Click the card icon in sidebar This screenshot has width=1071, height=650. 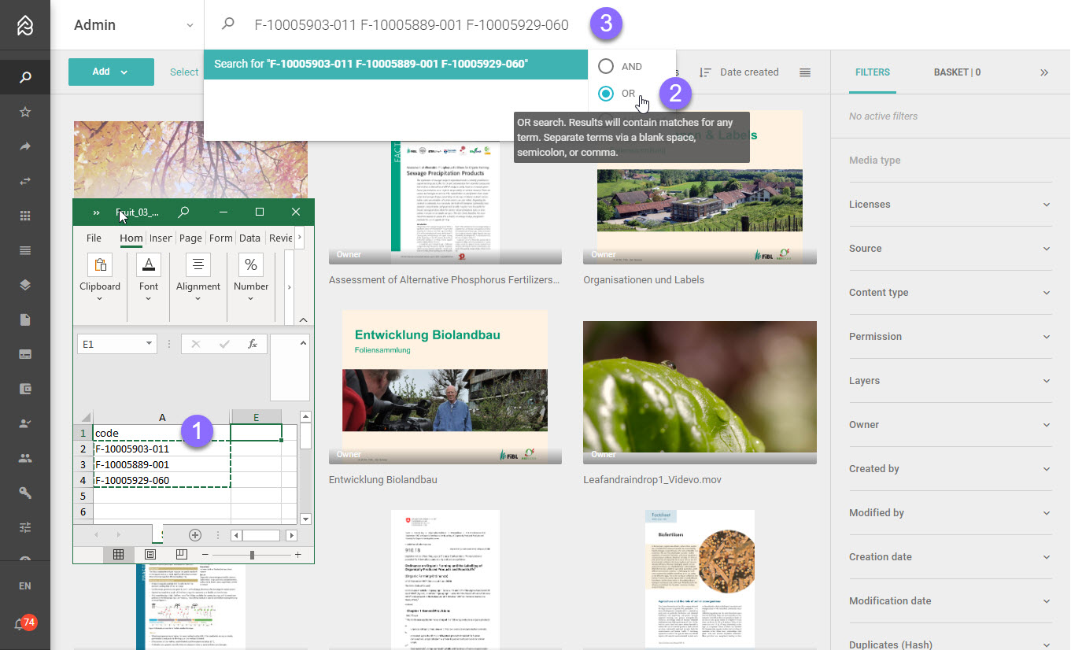pos(25,354)
